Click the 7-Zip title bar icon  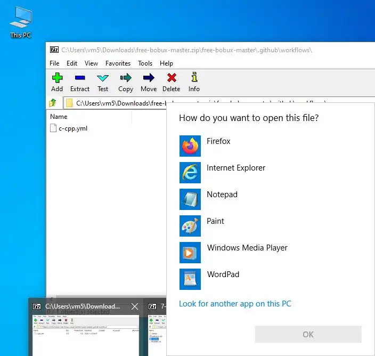54,50
